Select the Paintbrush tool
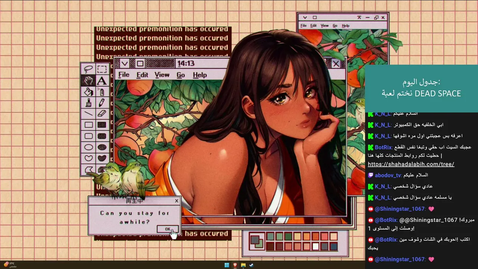This screenshot has width=478, height=269. click(x=89, y=103)
